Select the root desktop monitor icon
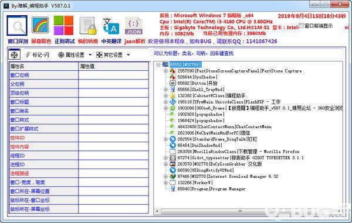Viewport: 352px width, 223px height. (165, 64)
